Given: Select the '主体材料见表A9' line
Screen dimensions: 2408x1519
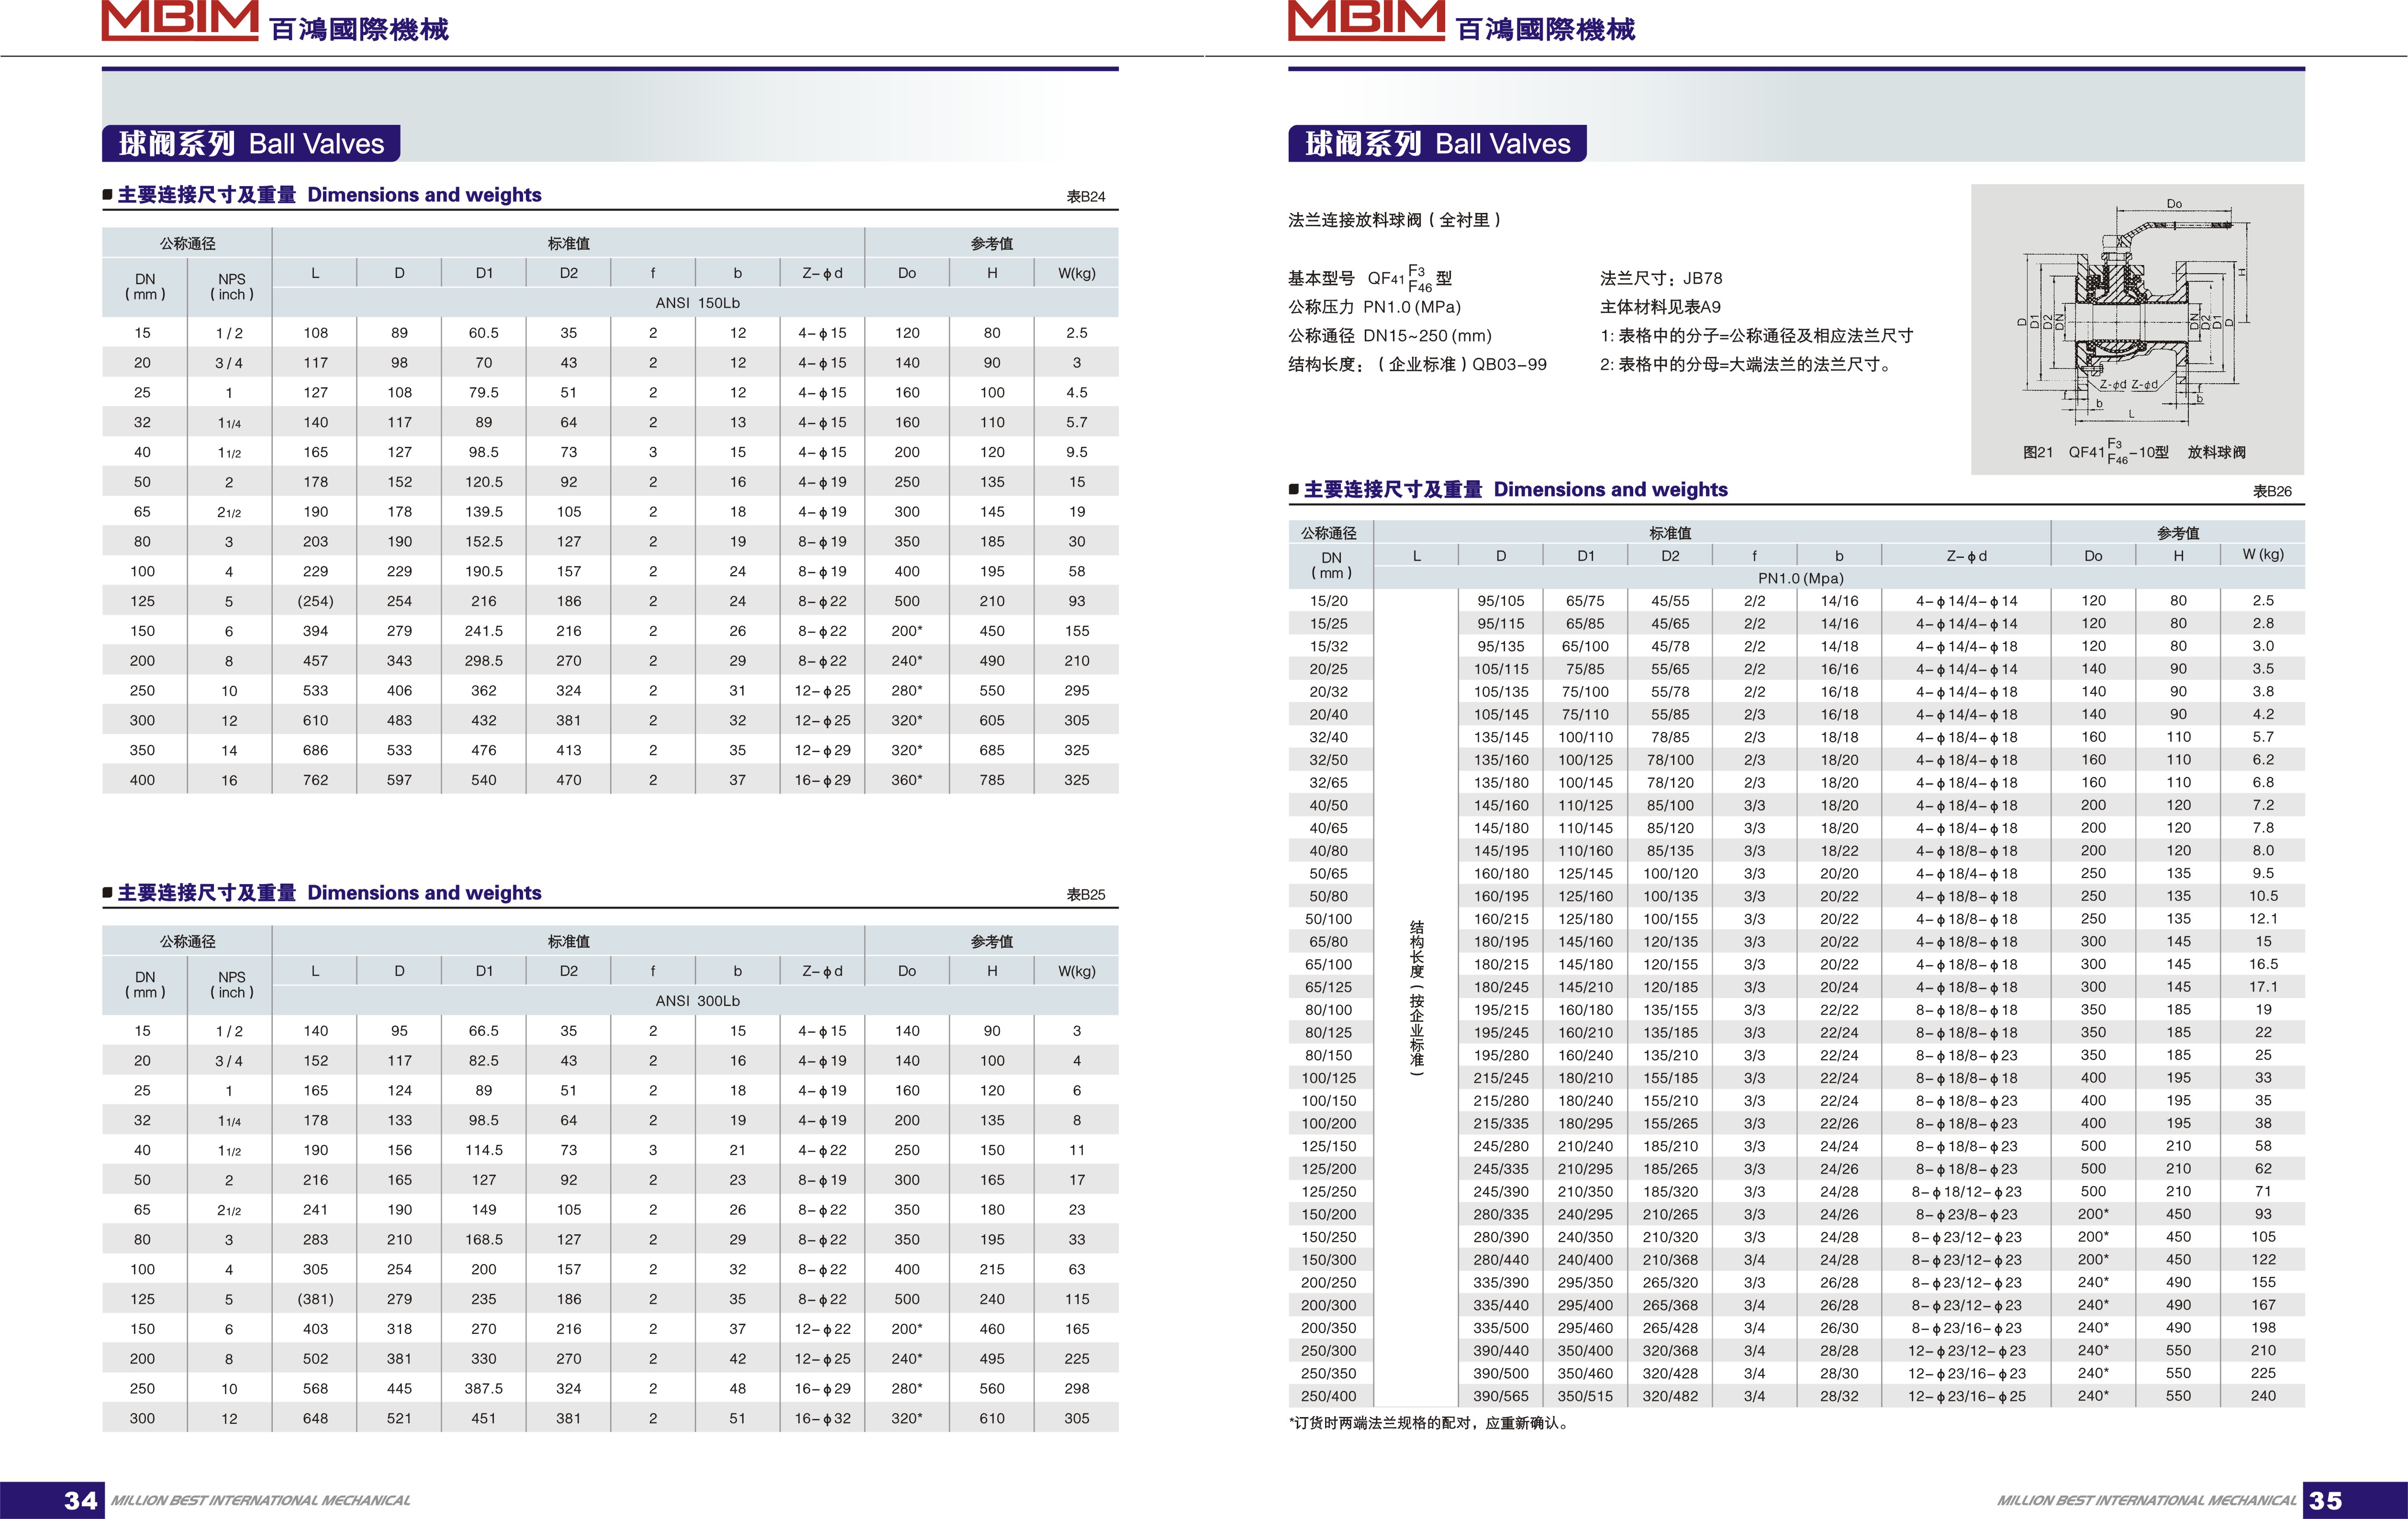Looking at the screenshot, I should point(1660,307).
